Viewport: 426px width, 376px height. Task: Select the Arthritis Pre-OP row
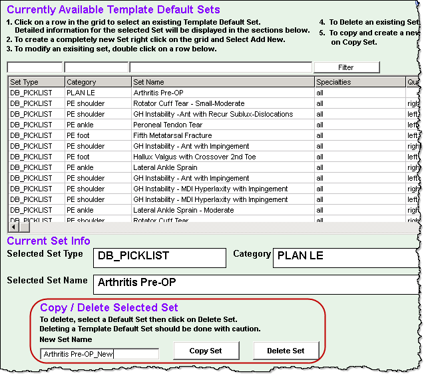(x=214, y=93)
